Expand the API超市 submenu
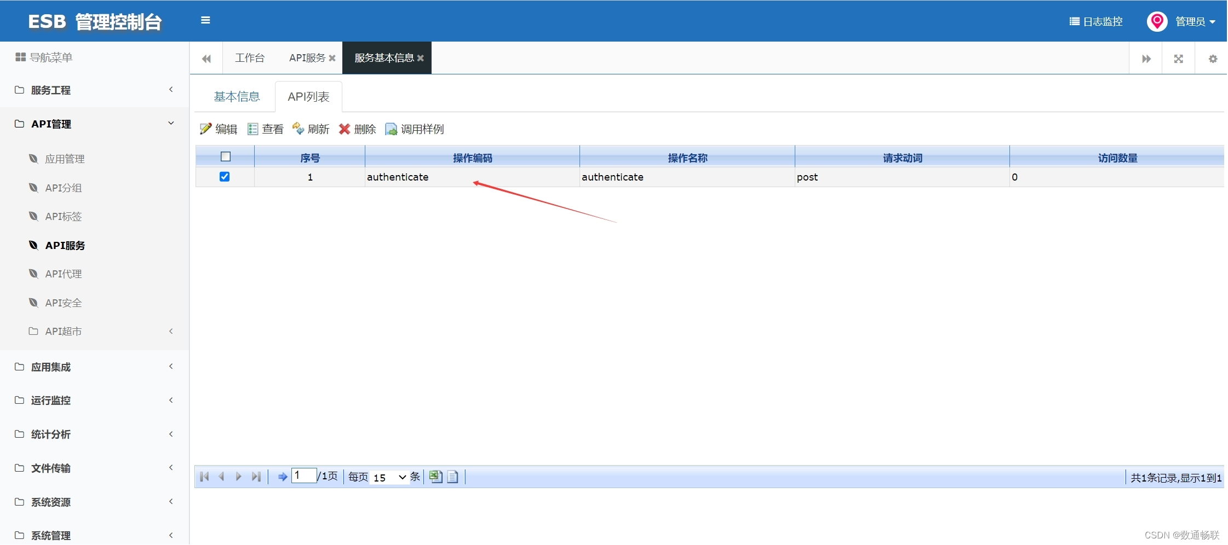The height and width of the screenshot is (545, 1228). pos(94,331)
